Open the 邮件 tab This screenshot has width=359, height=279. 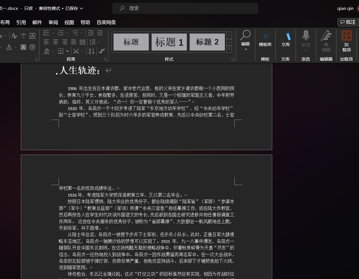coord(37,22)
